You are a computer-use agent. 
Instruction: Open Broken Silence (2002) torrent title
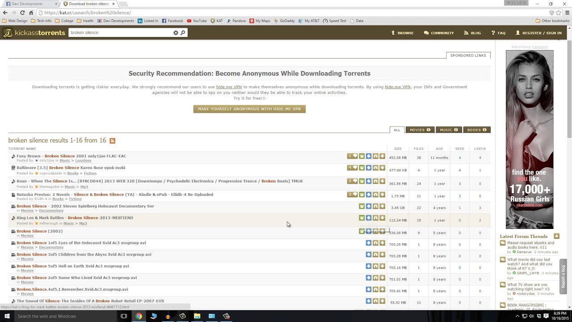[39, 231]
